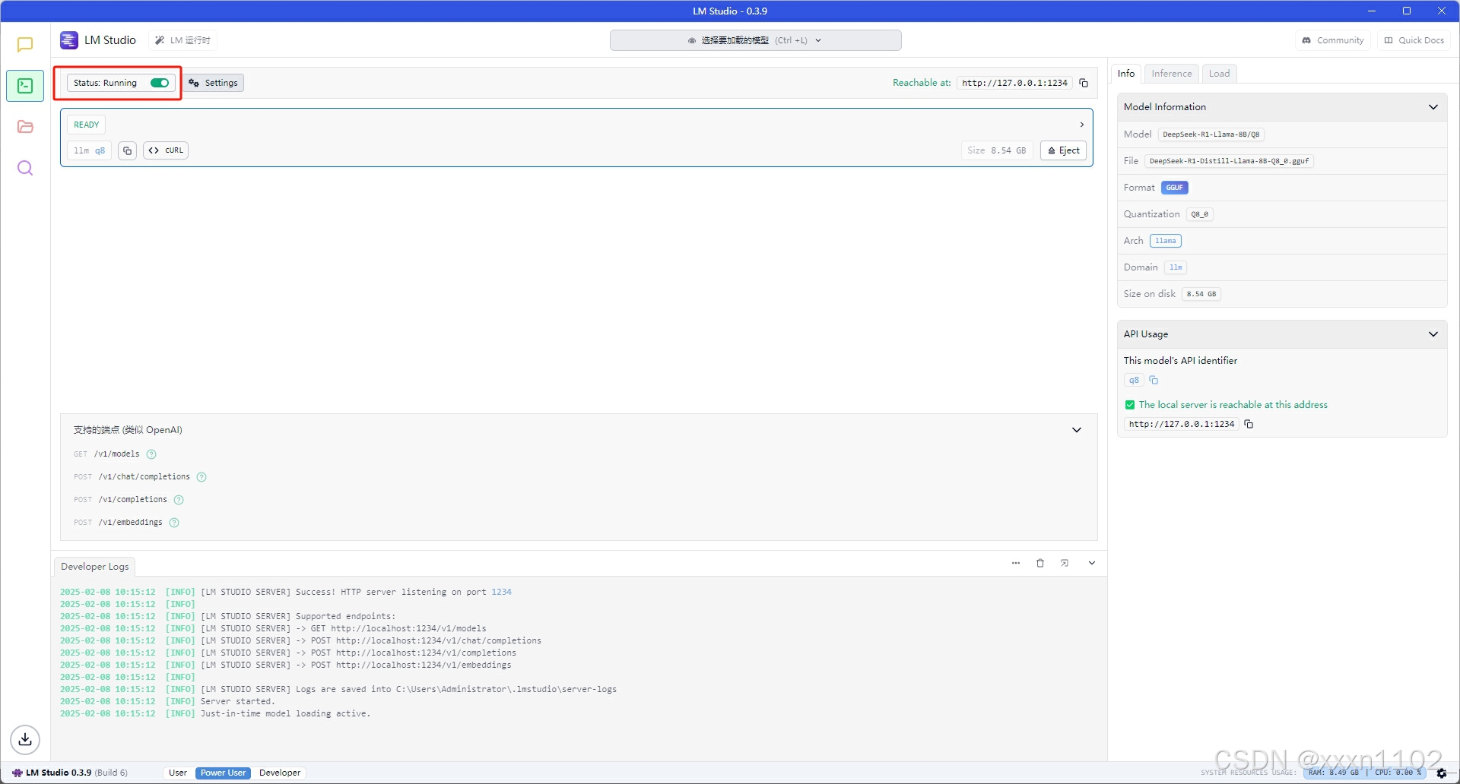Open app settings gear in status bar
The image size is (1460, 784).
(x=1441, y=773)
